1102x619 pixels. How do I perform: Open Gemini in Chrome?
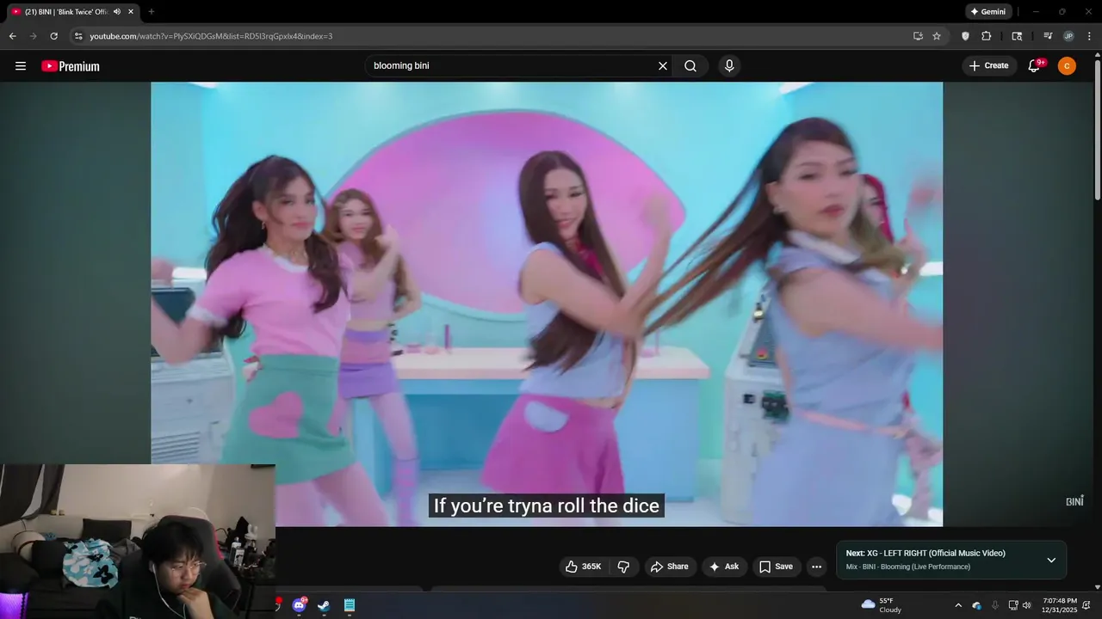click(x=988, y=12)
